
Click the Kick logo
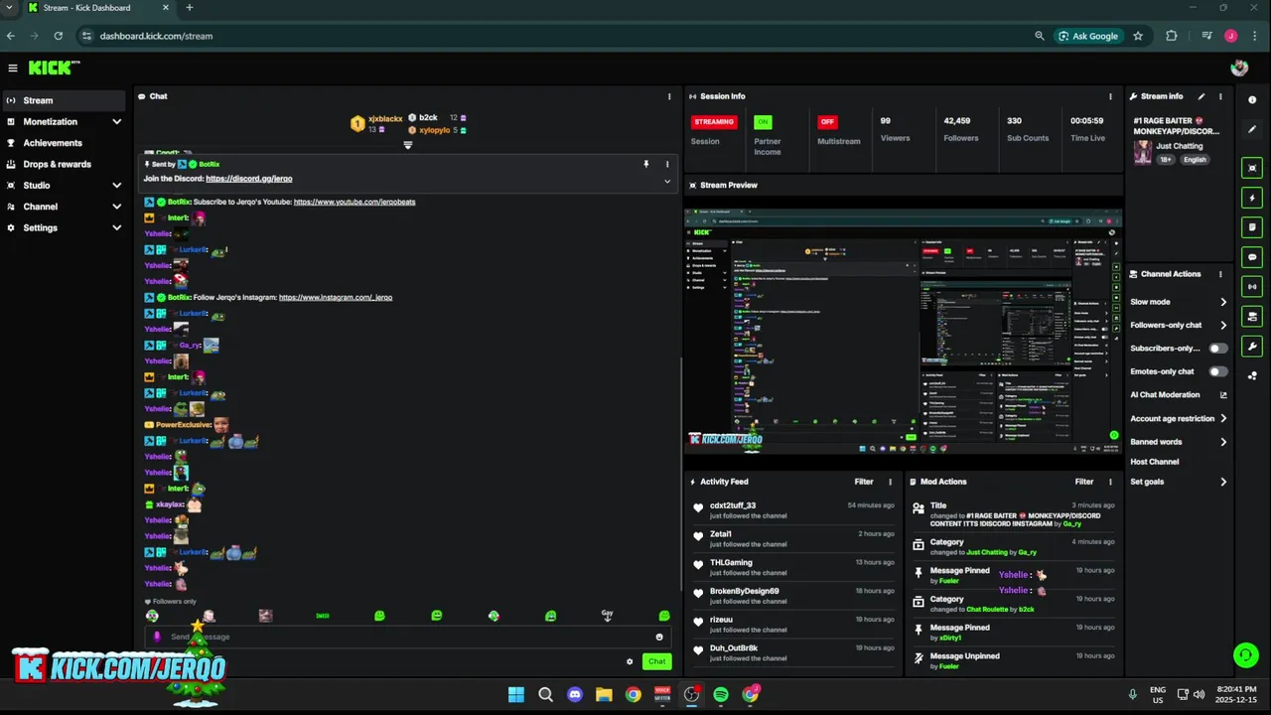[x=54, y=68]
